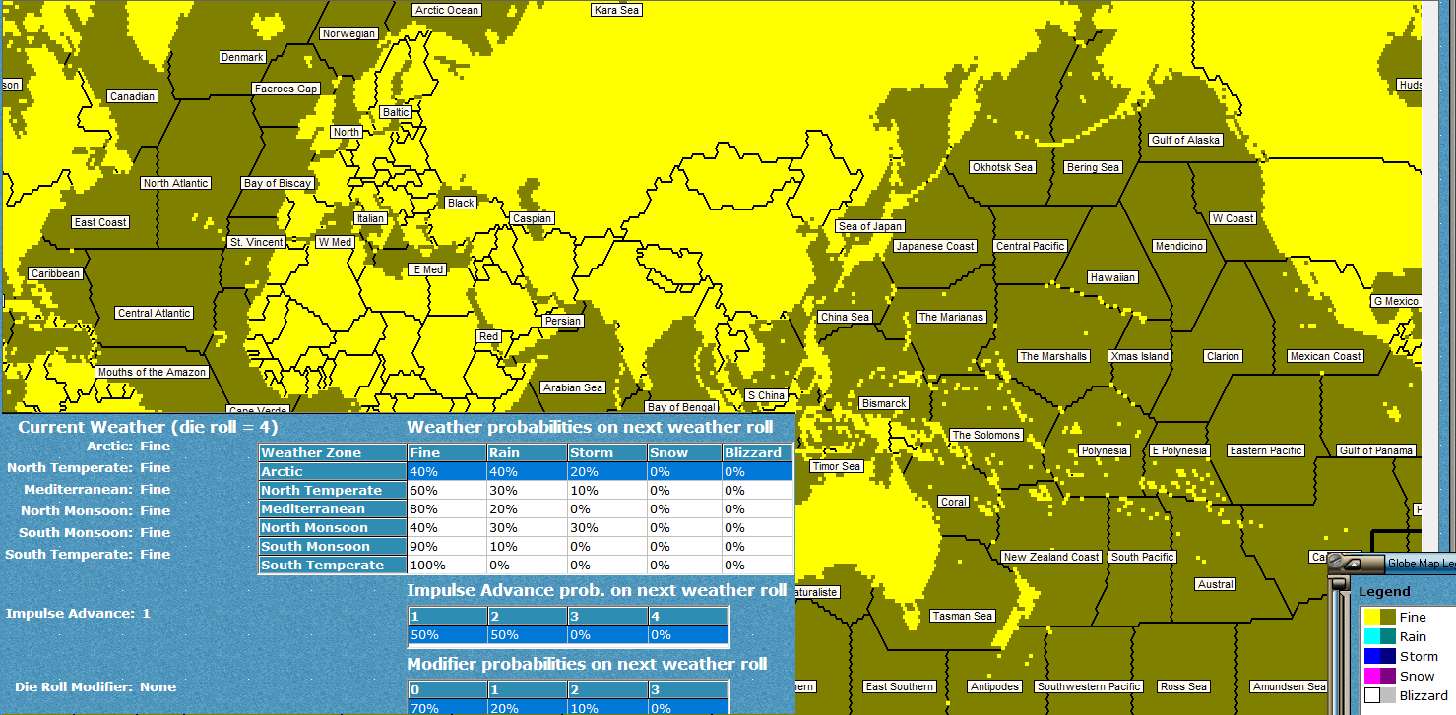
Task: Click the New Zealand Coast label
Action: pyautogui.click(x=1051, y=557)
